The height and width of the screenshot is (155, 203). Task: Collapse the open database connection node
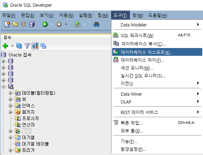tap(4, 87)
